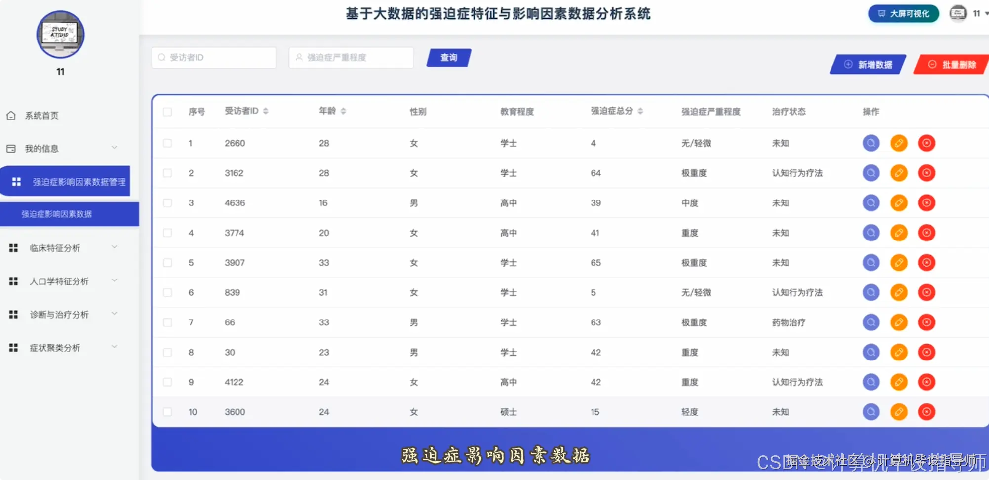Image resolution: width=989 pixels, height=480 pixels.
Task: Click the delete icon for respondent 4636
Action: click(x=926, y=202)
